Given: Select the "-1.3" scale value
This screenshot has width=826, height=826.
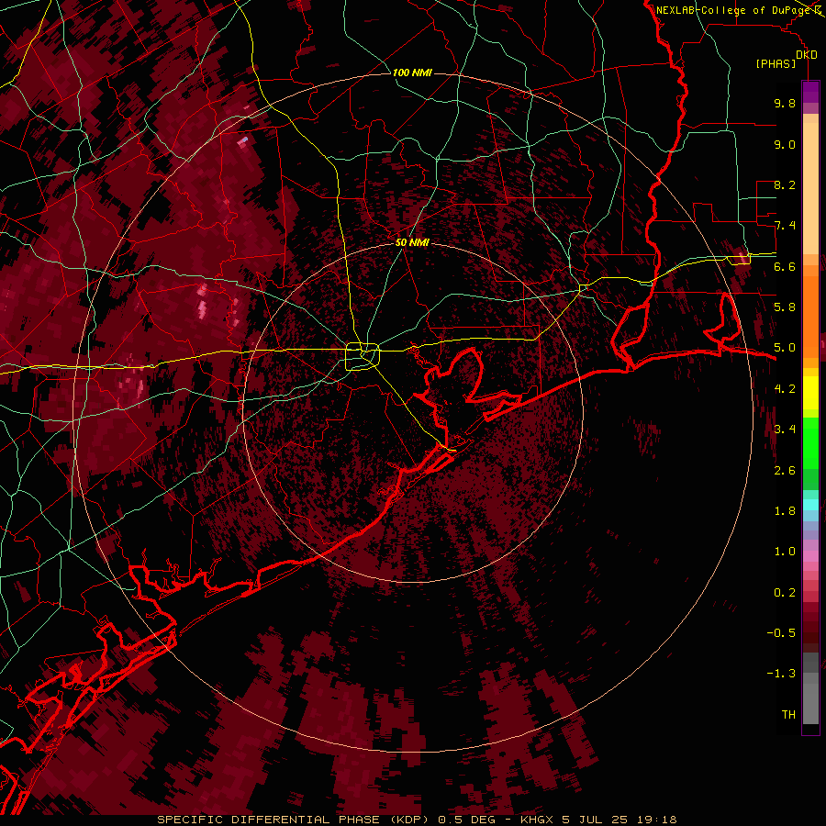Looking at the screenshot, I should [x=781, y=674].
